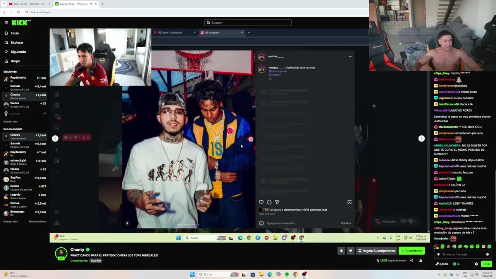Open Kerios channel in Recomendado
Image resolution: width=496 pixels, height=279 pixels.
coord(25,188)
